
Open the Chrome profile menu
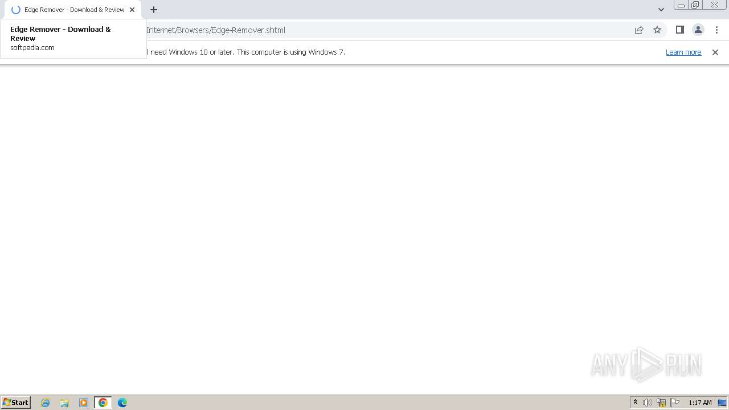(x=698, y=30)
